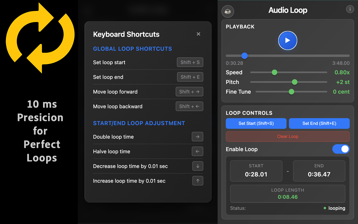The image size is (358, 224).
Task: Click left arrow key for Halve loop time
Action: [197, 151]
